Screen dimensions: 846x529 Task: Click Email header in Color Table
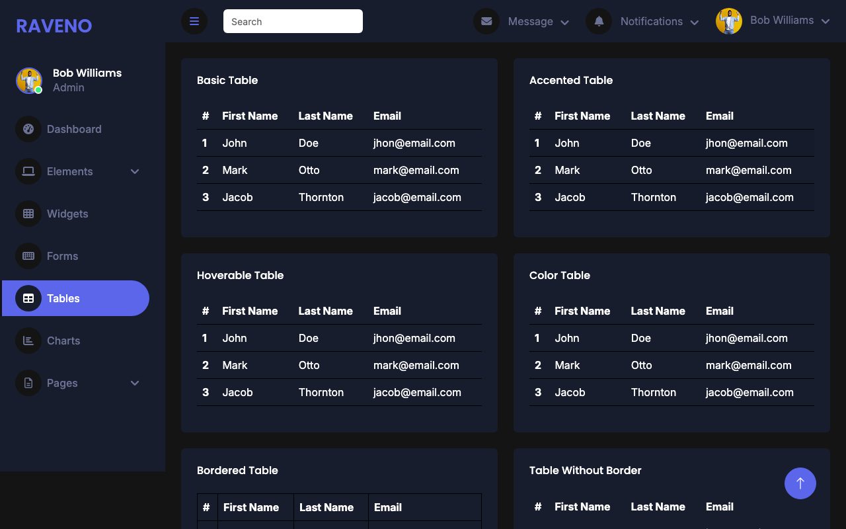point(720,311)
